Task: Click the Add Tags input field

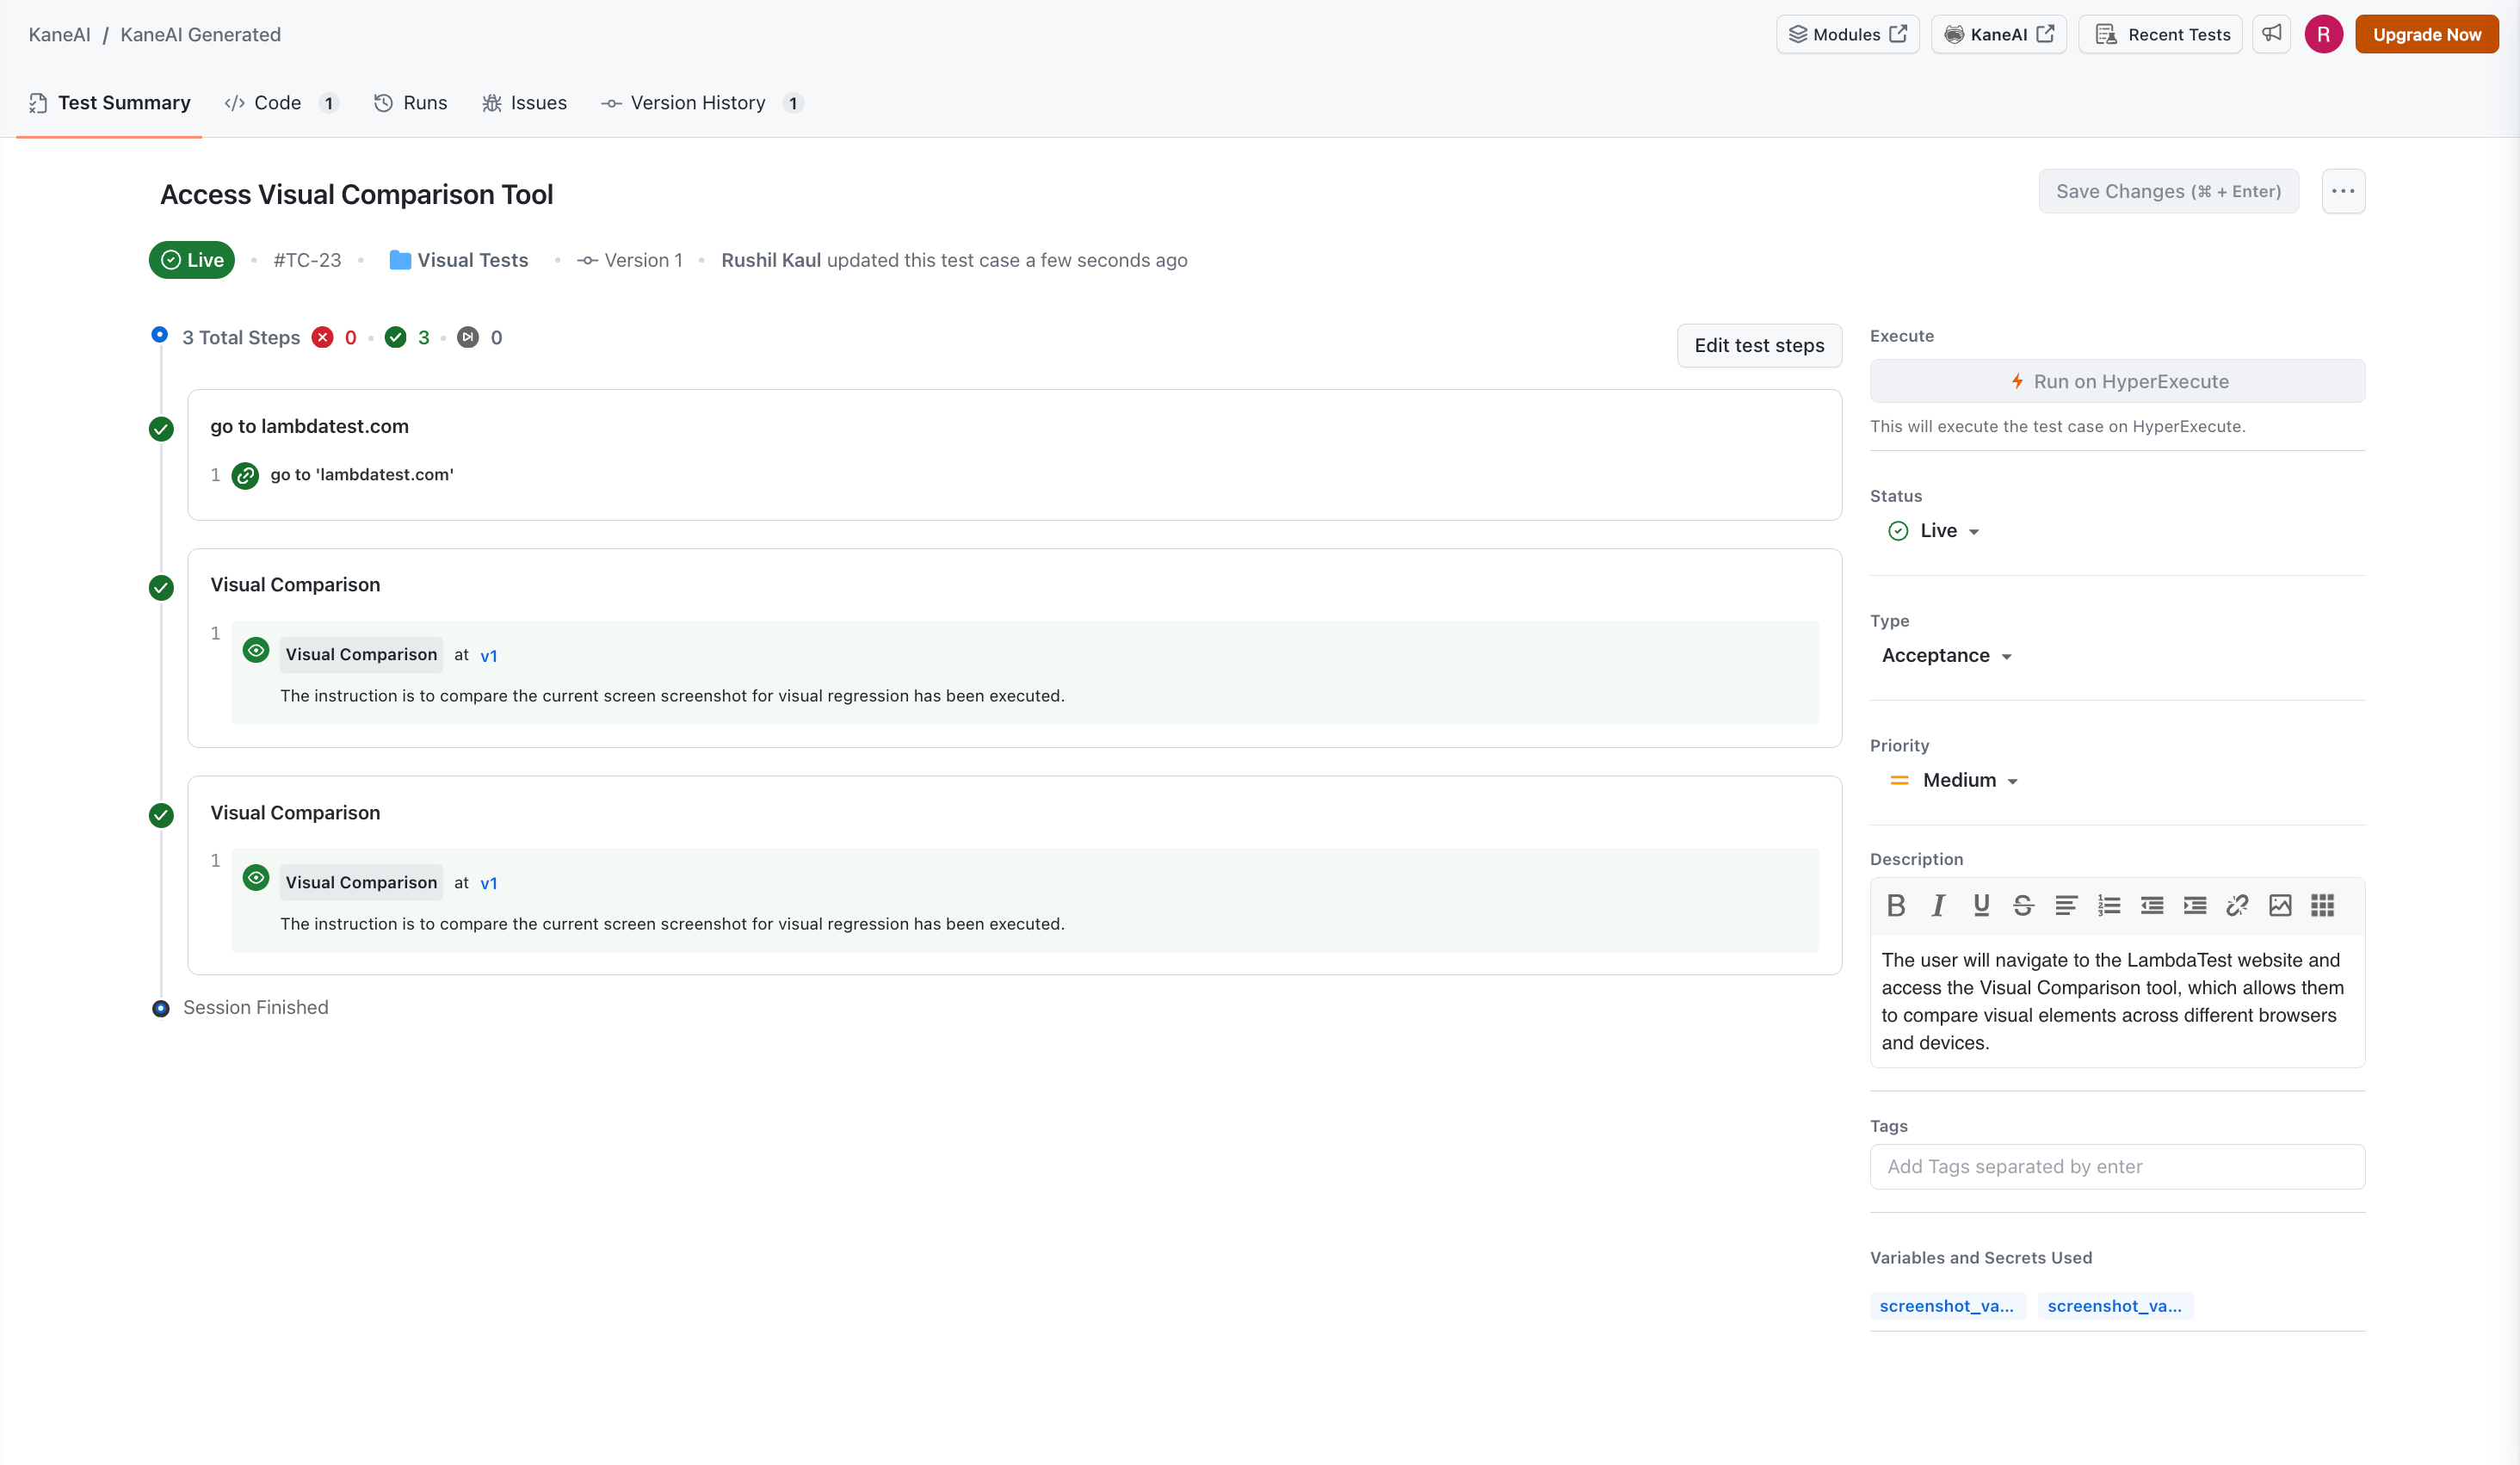Action: [x=2116, y=1166]
